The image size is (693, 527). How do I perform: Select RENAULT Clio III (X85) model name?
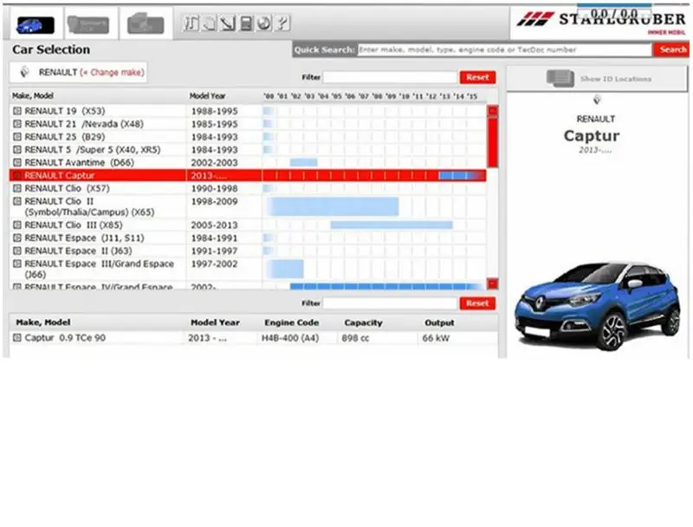pyautogui.click(x=74, y=225)
